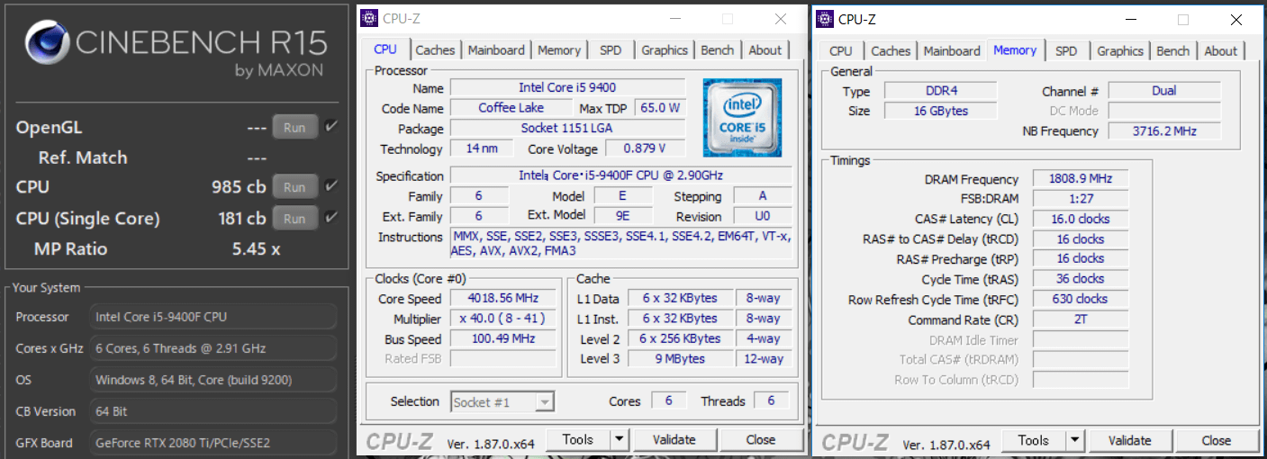Click the OS field showing Windows 8

(214, 380)
